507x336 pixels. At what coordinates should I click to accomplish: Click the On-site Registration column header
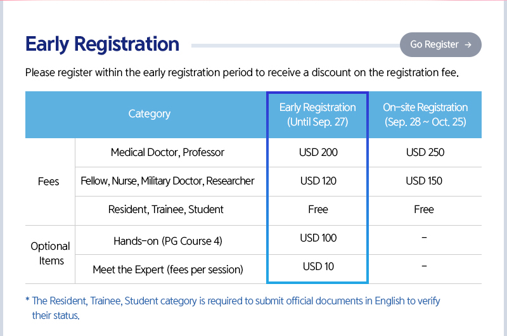tap(425, 115)
